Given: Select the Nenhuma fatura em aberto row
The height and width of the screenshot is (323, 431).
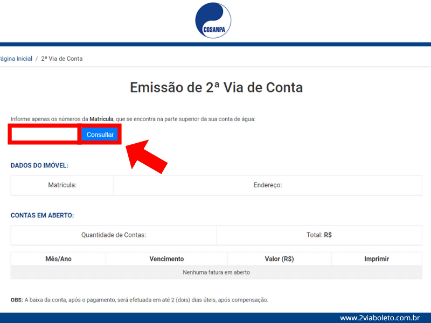Looking at the screenshot, I should pos(216,272).
